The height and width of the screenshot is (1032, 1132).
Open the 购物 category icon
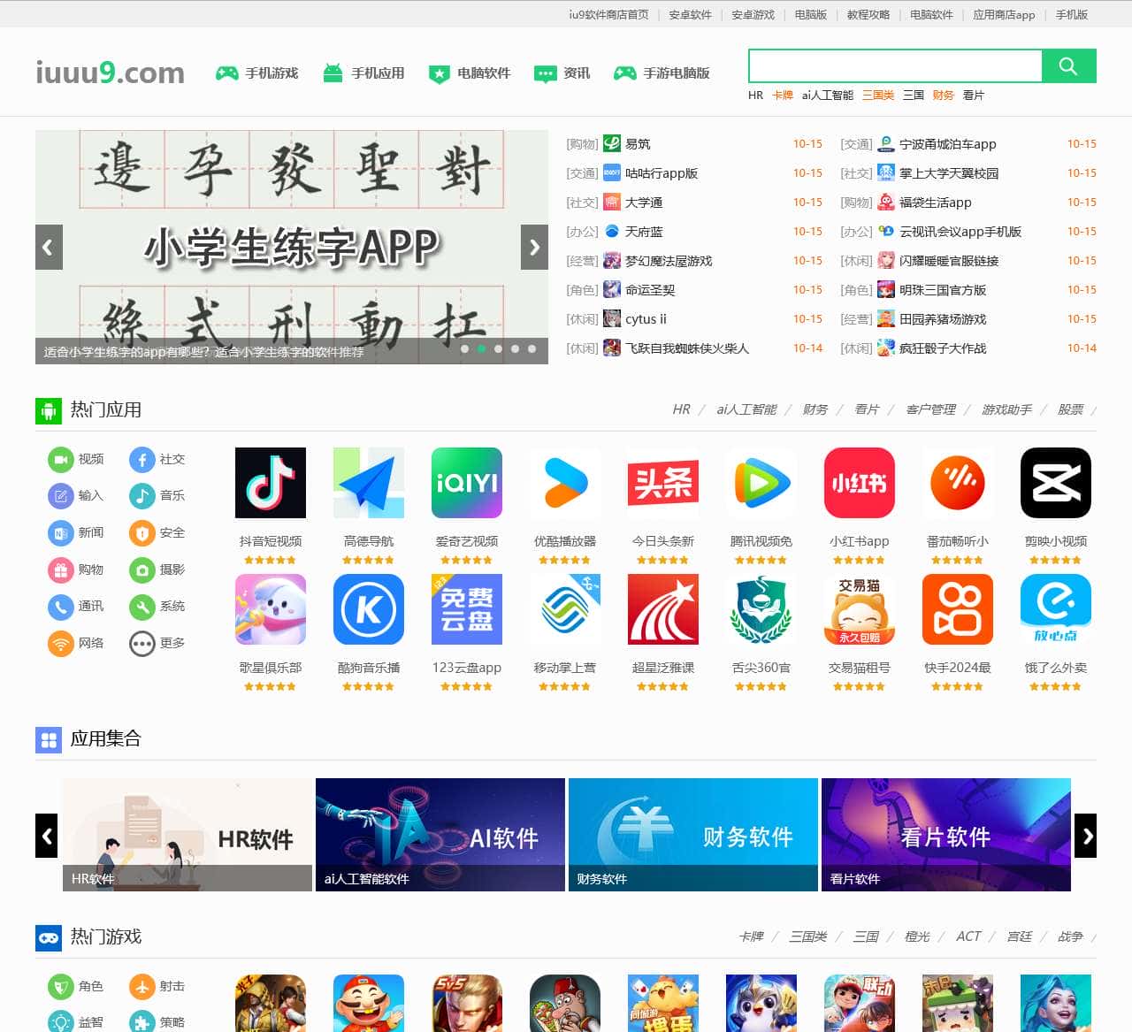pos(60,570)
